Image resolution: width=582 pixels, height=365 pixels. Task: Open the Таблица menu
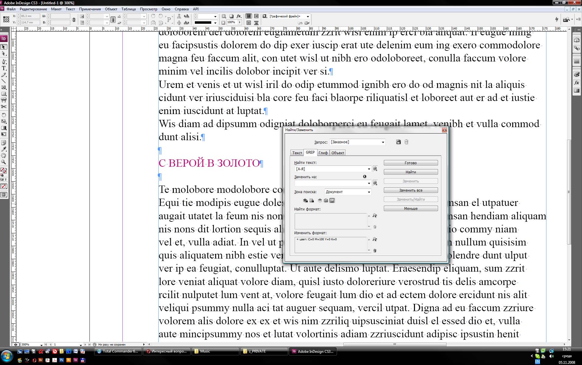coord(128,9)
